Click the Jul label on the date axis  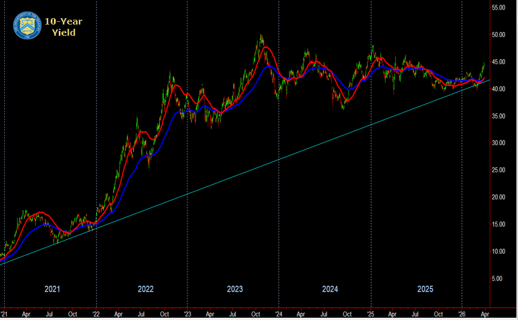click(x=49, y=315)
